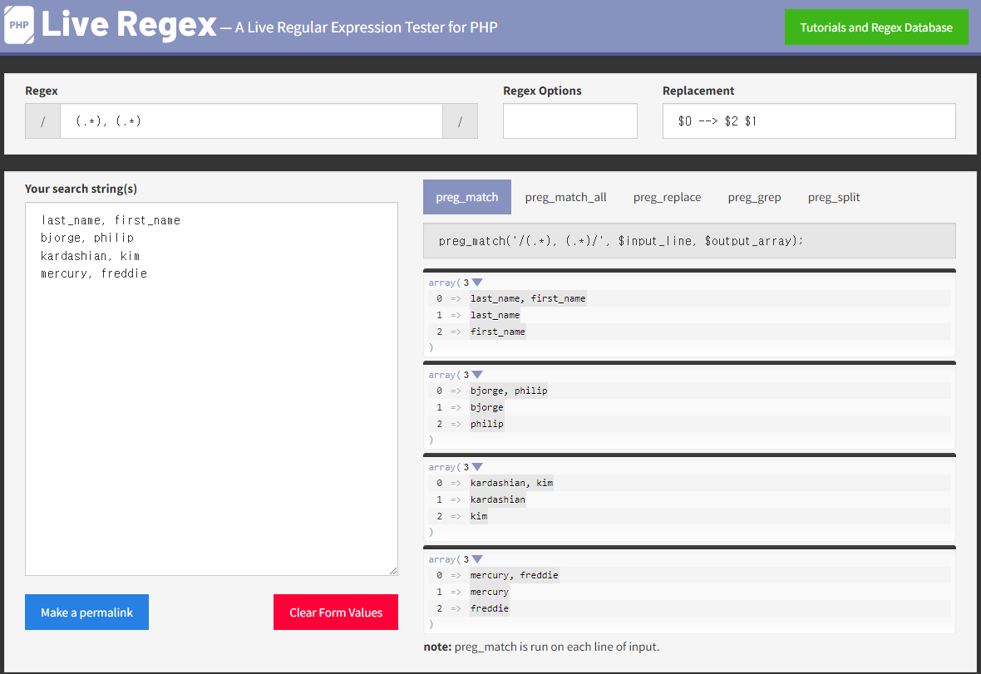Focus the Regex pattern input field
The width and height of the screenshot is (981, 674).
pyautogui.click(x=252, y=121)
